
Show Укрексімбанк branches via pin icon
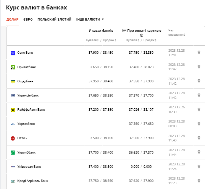coord(199,95)
